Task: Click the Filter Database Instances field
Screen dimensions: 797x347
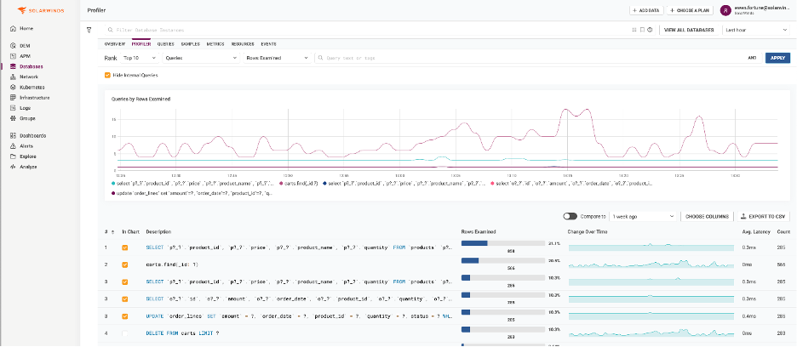Action: click(366, 30)
